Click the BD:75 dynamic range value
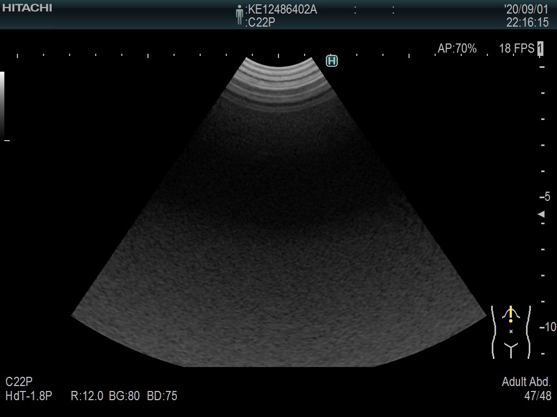The width and height of the screenshot is (557, 417). [162, 396]
